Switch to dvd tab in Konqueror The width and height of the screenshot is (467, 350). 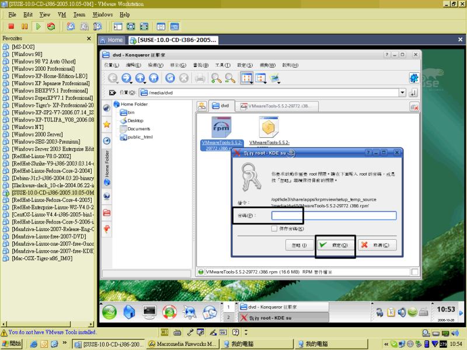221,106
